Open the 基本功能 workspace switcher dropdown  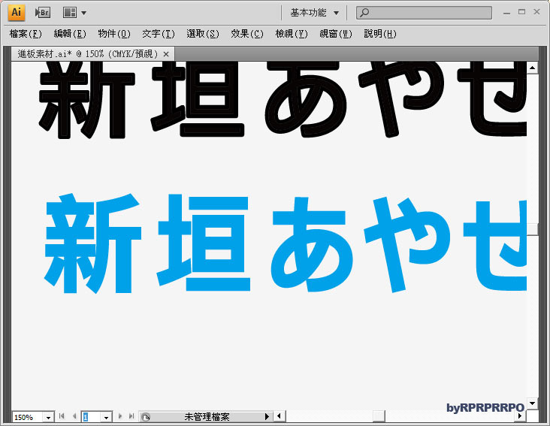point(314,13)
